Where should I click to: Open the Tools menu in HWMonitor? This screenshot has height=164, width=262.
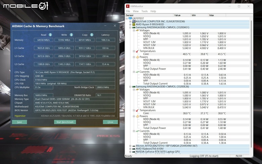point(144,11)
